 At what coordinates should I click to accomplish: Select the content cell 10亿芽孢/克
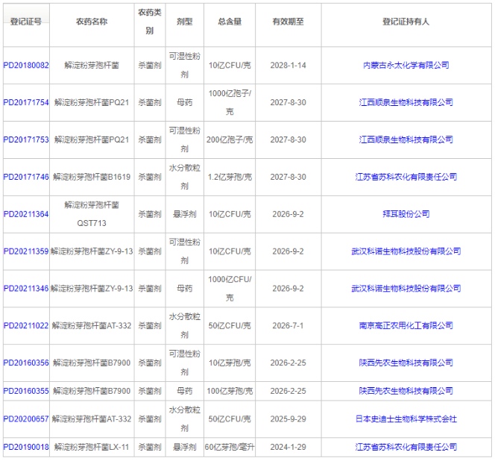pyautogui.click(x=230, y=363)
